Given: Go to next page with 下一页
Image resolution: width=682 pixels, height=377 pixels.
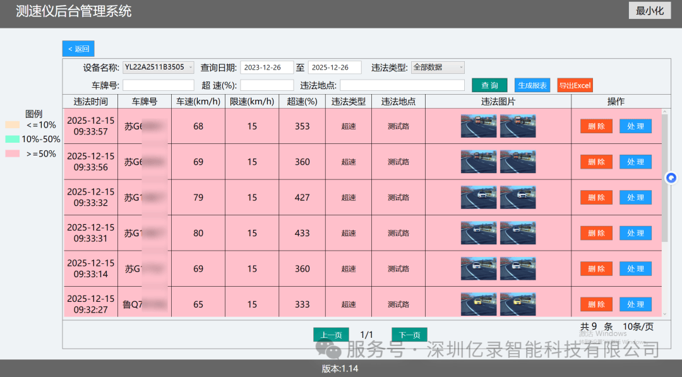Looking at the screenshot, I should 409,335.
